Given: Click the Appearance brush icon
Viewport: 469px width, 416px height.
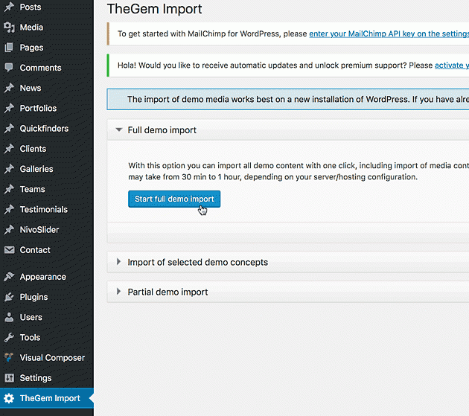Looking at the screenshot, I should tap(9, 277).
